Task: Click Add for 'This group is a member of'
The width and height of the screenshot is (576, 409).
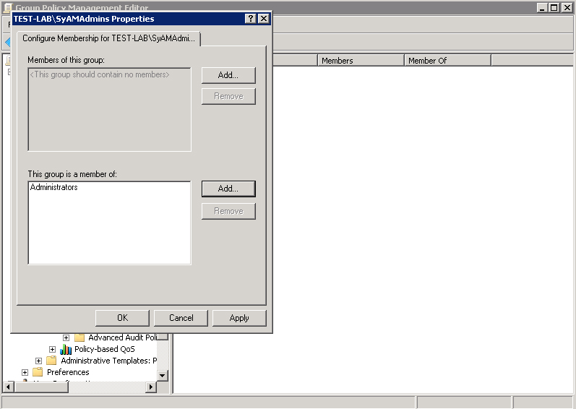Action: tap(228, 189)
